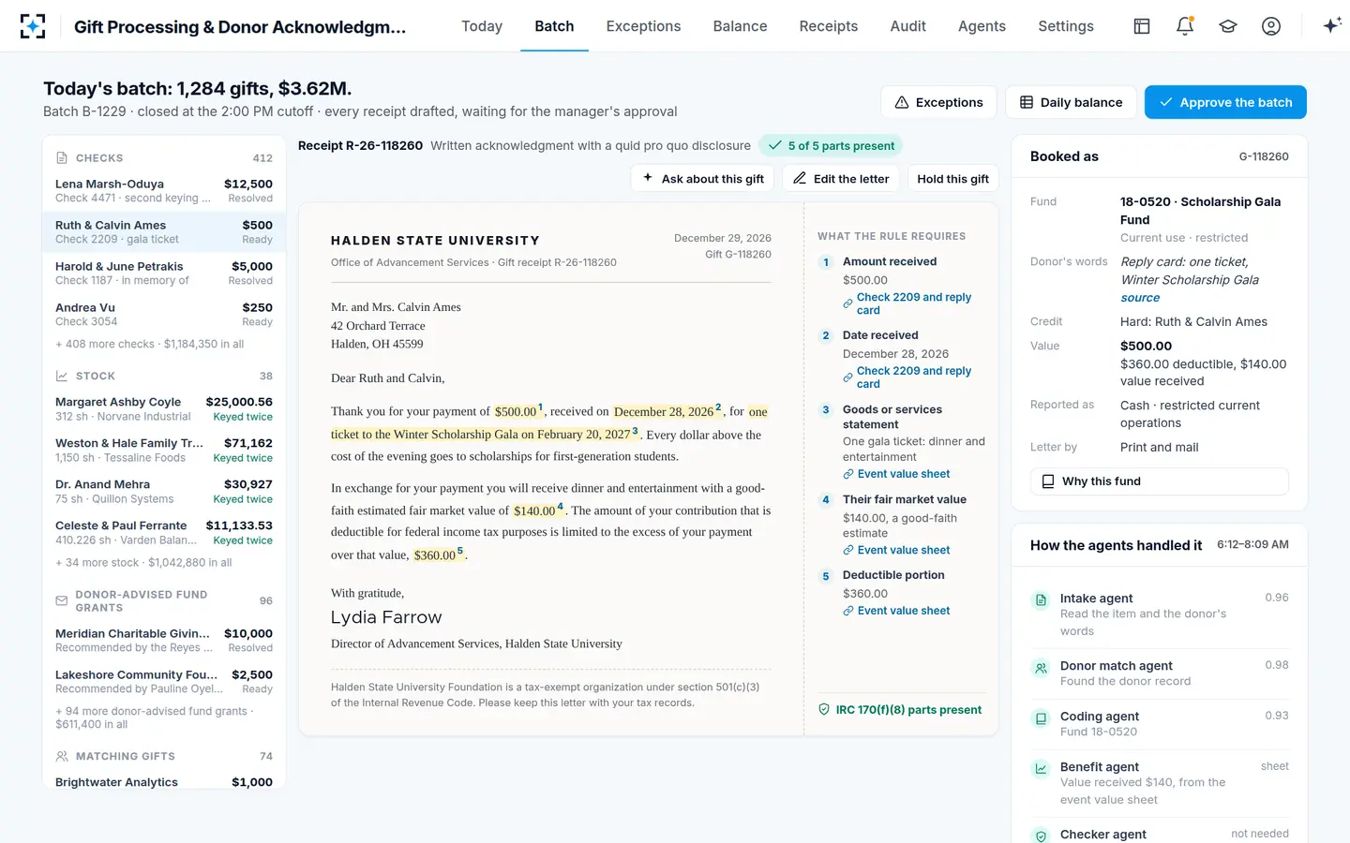Open the Balance tab
This screenshot has height=843, width=1350.
tap(740, 26)
